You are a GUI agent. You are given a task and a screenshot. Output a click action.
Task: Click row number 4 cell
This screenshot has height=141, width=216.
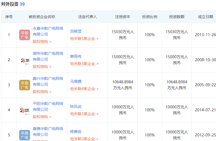pos(9,110)
